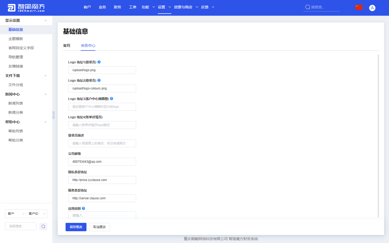This screenshot has width=389, height=243.
Task: Open the avatar A account icon
Action: tap(372, 8)
